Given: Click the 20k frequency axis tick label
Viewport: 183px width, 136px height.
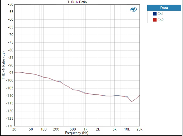Looking at the screenshot, I should pyautogui.click(x=140, y=129).
